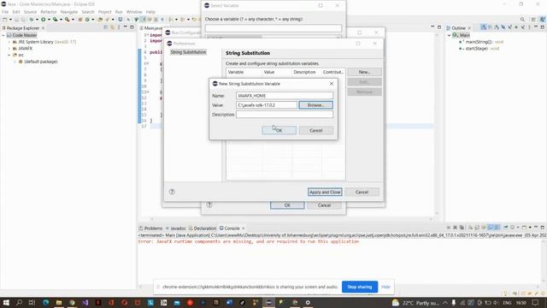Screen dimensions: 547x308
Task: Click the search magnifier icon in Eclipse toolbar
Action: click(x=522, y=20)
